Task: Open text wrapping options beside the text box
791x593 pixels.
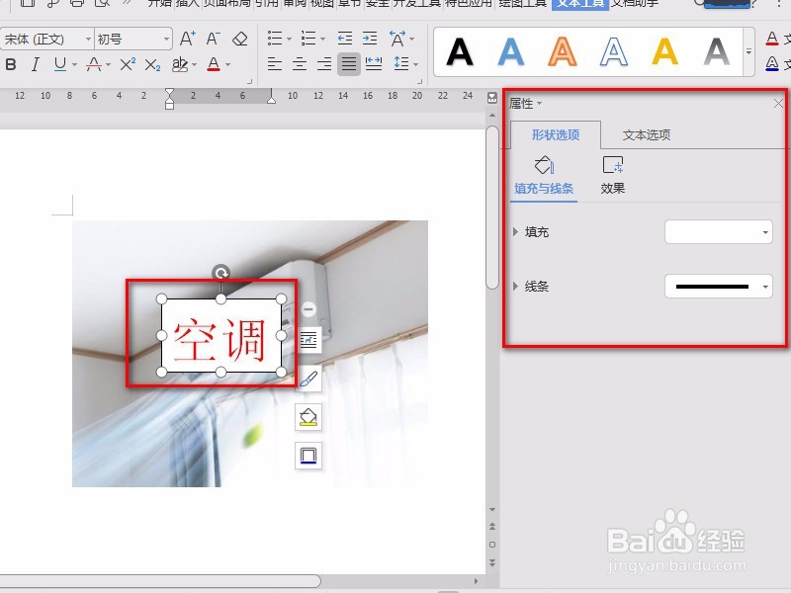Action: (x=308, y=341)
